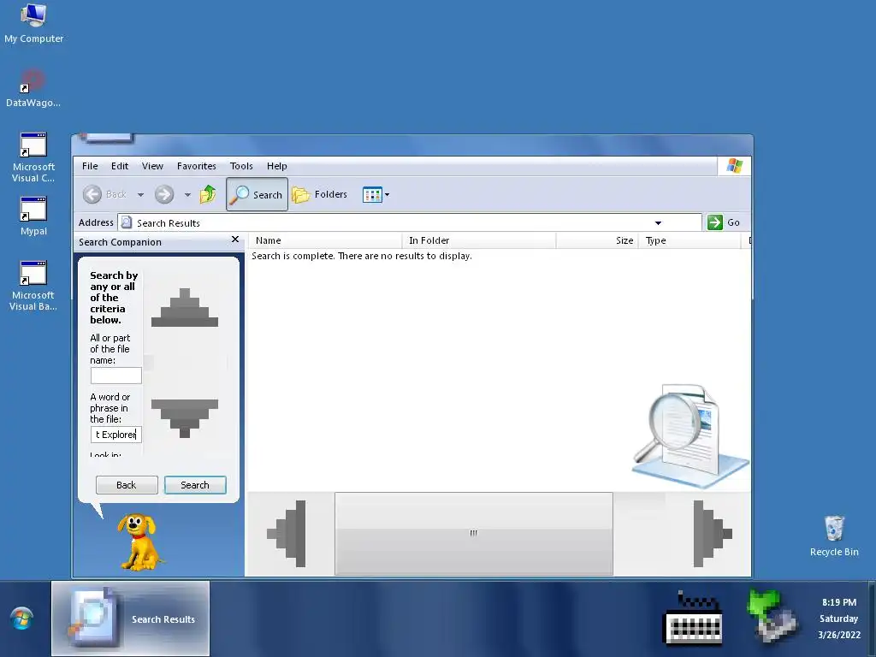876x657 pixels.
Task: Open Microsoft Visual C... desktop shortcut
Action: point(33,157)
